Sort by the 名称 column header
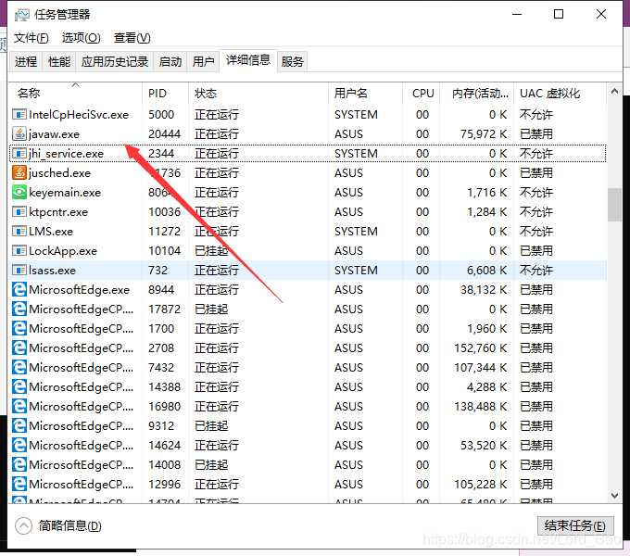Screen dimensions: 630x556 [76, 94]
